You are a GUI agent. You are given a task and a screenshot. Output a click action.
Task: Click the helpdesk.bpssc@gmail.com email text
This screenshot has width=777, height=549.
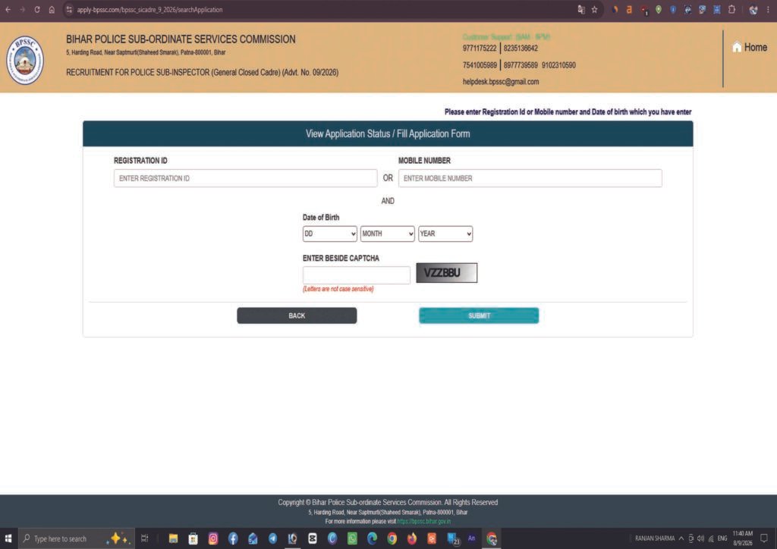click(x=501, y=82)
